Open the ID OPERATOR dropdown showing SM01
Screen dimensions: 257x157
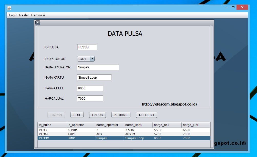tap(92, 58)
